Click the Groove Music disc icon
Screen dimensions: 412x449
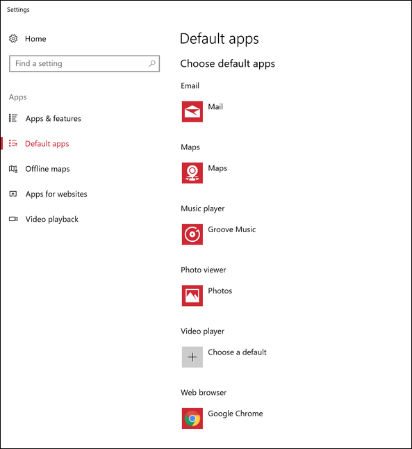pyautogui.click(x=192, y=234)
